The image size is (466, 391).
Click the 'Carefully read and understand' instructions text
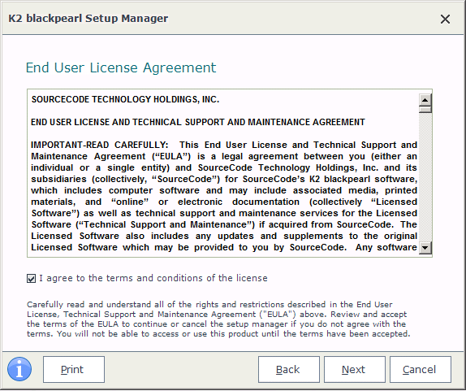pos(218,319)
